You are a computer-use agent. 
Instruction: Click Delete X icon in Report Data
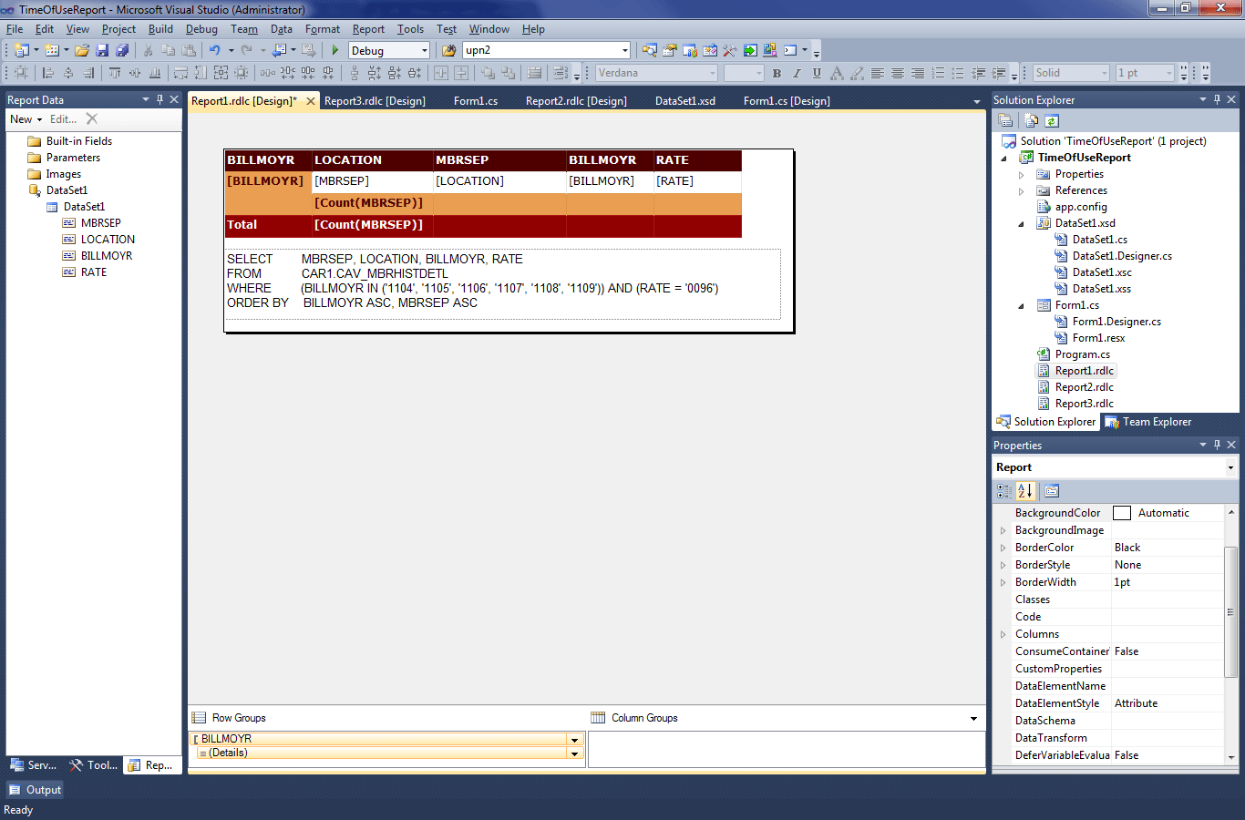pyautogui.click(x=91, y=118)
